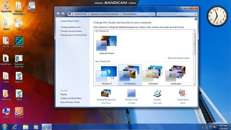Open the Shutdown desktop shortcut
The height and width of the screenshot is (130, 231).
point(19,113)
